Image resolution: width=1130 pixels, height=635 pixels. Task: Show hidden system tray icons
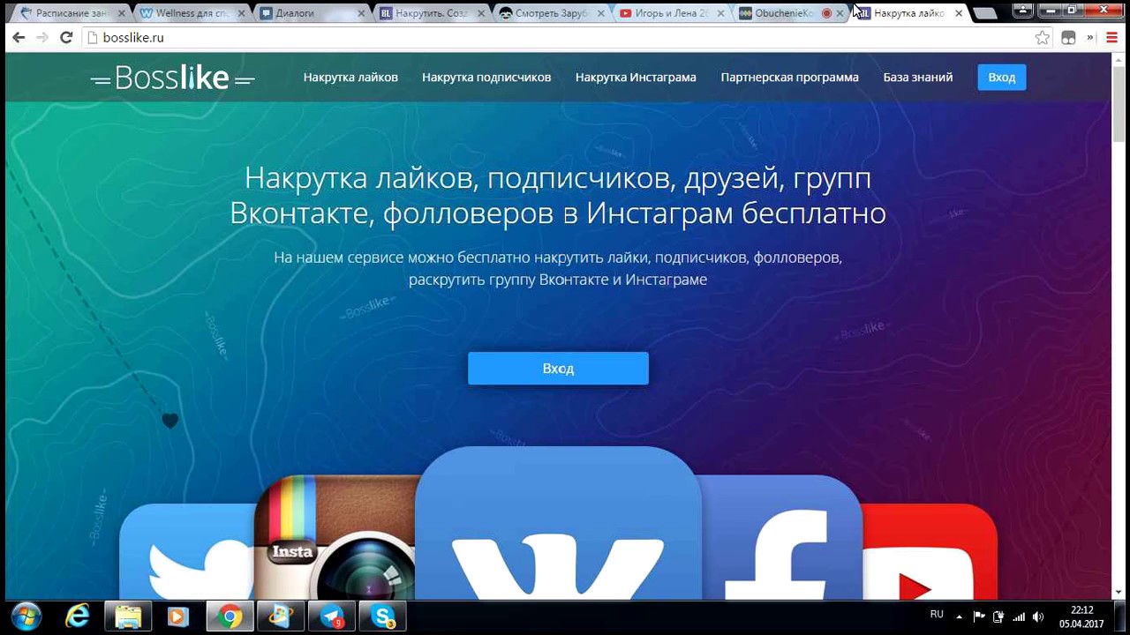(959, 616)
